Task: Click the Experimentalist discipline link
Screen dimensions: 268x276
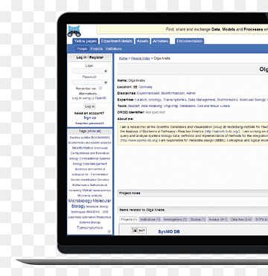Action: coord(148,93)
